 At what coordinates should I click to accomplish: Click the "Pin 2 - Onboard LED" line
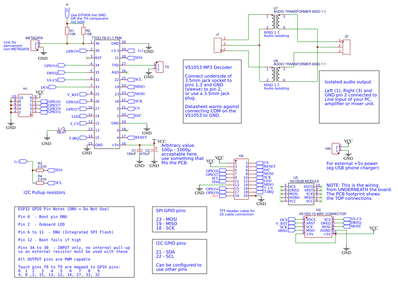(41, 224)
